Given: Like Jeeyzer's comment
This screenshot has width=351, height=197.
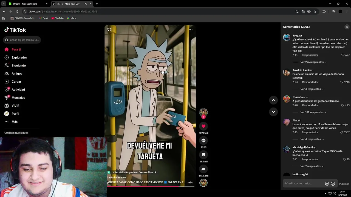Looking at the screenshot, I should [x=343, y=55].
